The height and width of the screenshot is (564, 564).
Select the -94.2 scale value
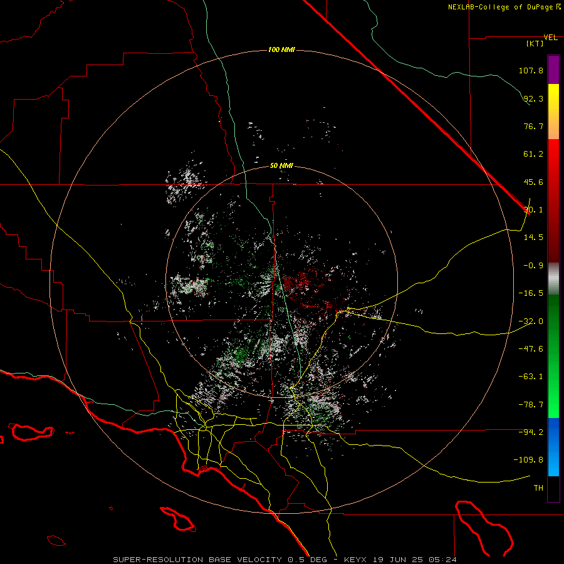click(531, 432)
